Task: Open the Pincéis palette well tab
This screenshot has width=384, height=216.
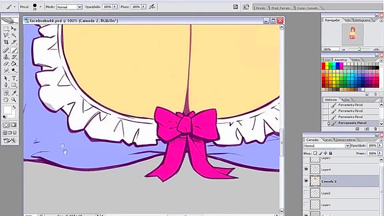Action: (260, 8)
